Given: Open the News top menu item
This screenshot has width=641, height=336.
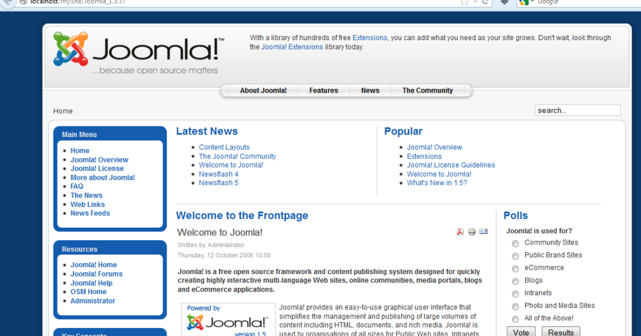Looking at the screenshot, I should (x=371, y=91).
